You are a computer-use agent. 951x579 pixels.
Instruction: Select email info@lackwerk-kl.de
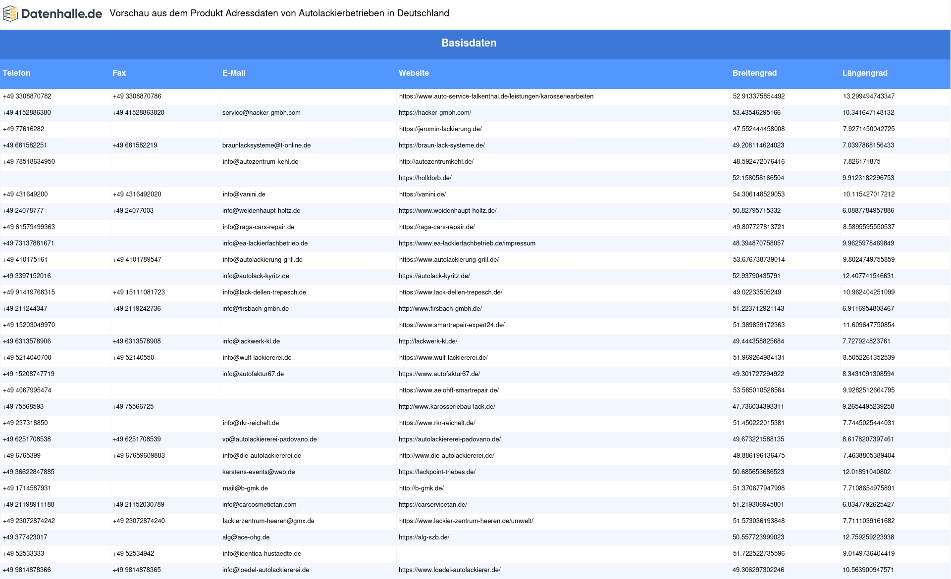click(x=251, y=341)
